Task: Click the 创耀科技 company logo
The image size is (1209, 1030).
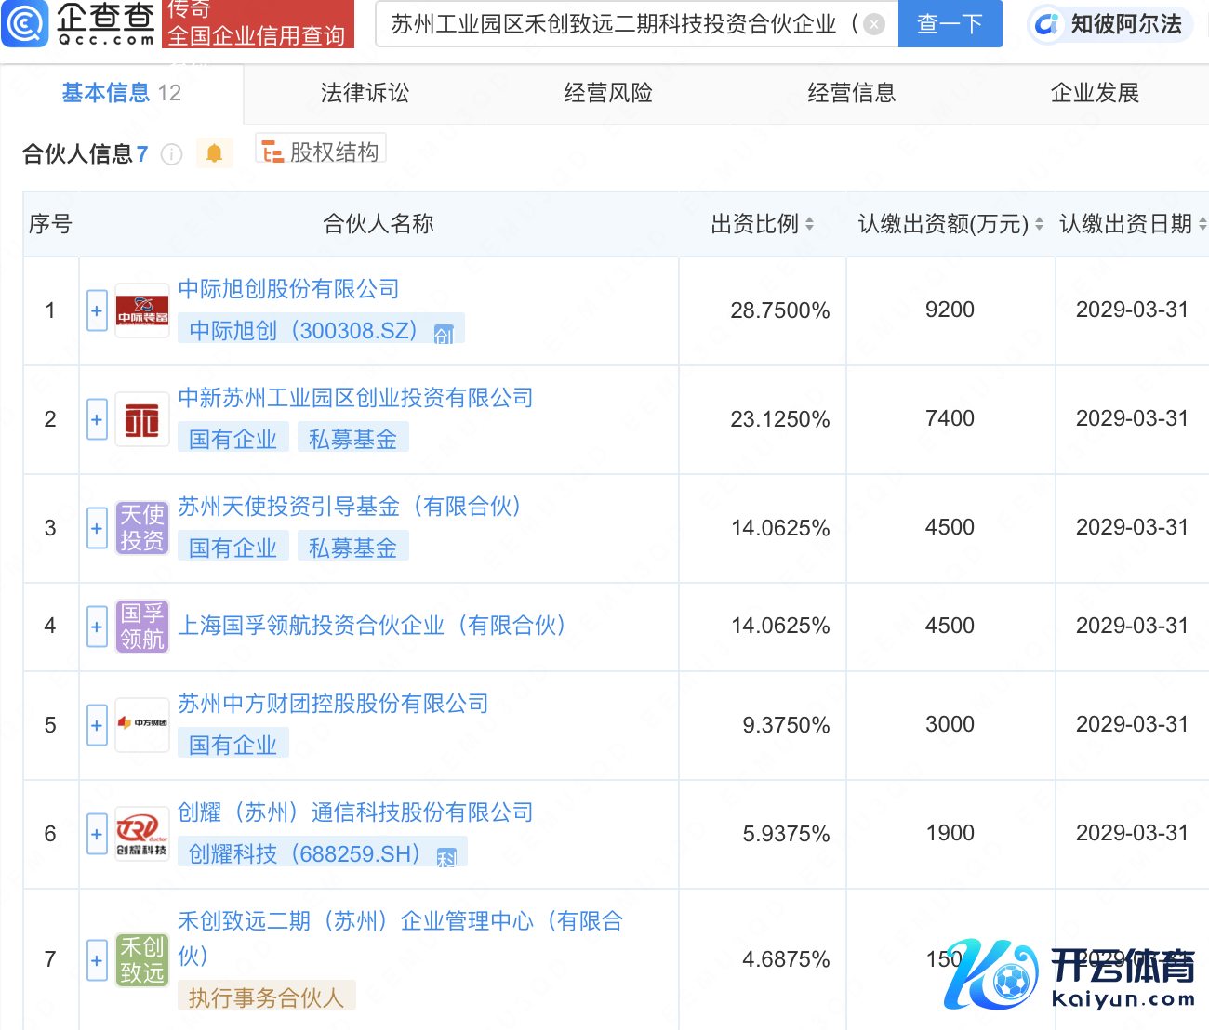Action: [x=142, y=834]
